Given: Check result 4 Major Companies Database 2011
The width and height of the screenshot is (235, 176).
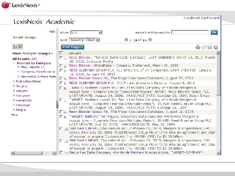Looking at the screenshot, I should pyautogui.click(x=61, y=78).
